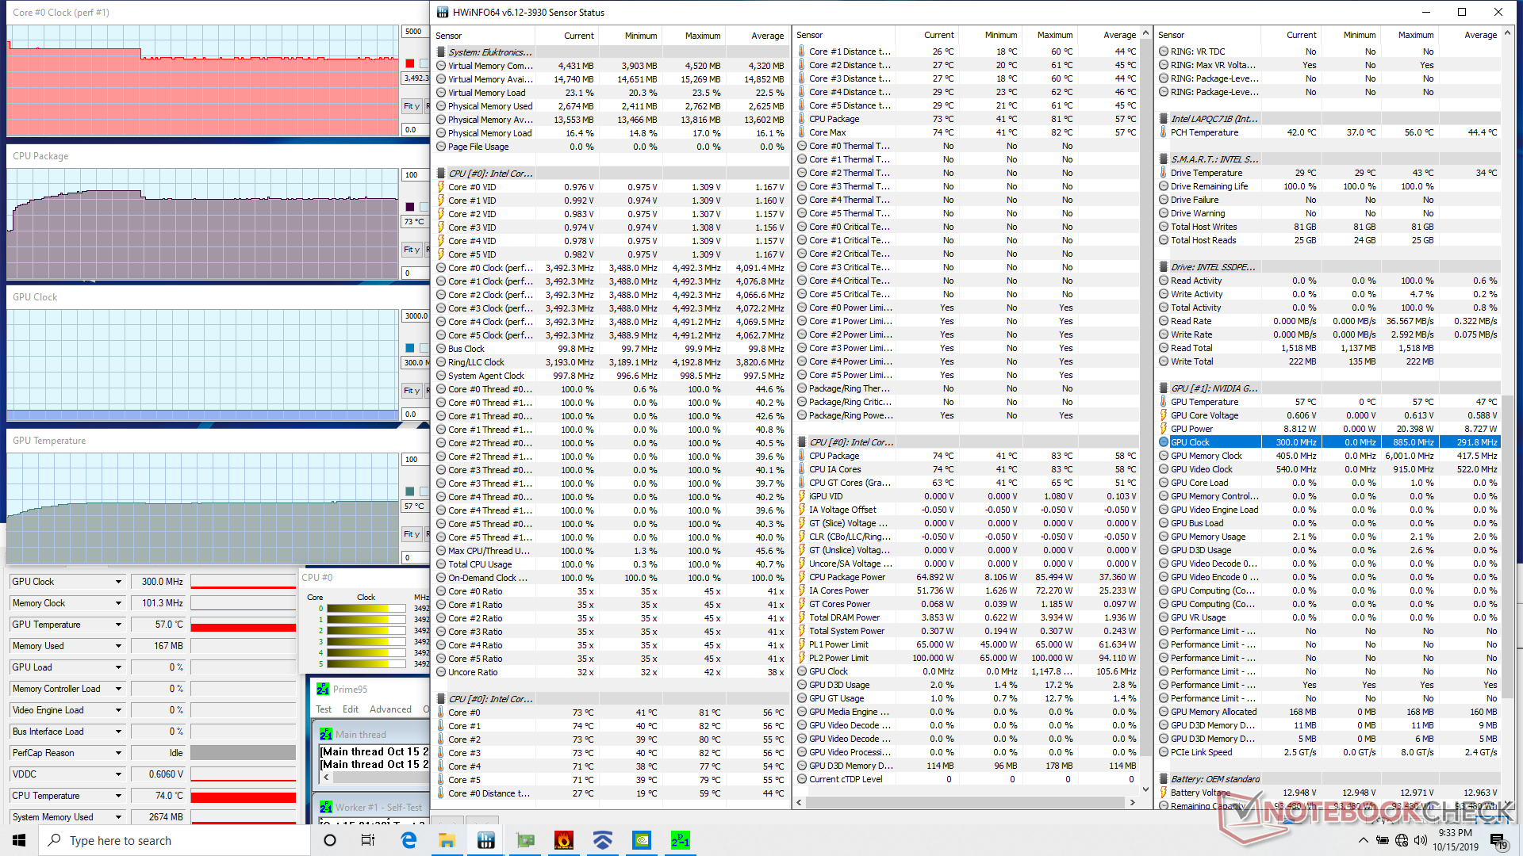
Task: Click the bolt icon beside CPU Package Power
Action: pos(802,577)
